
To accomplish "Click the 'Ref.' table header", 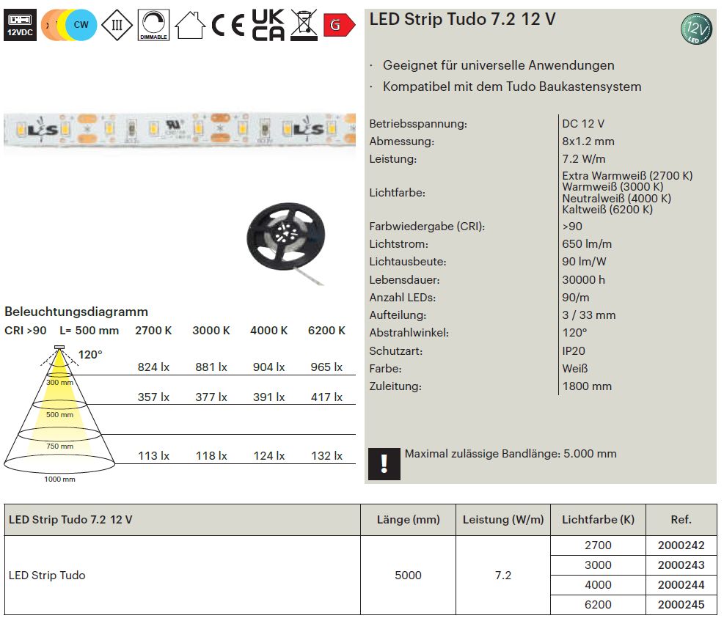I will coord(681,520).
